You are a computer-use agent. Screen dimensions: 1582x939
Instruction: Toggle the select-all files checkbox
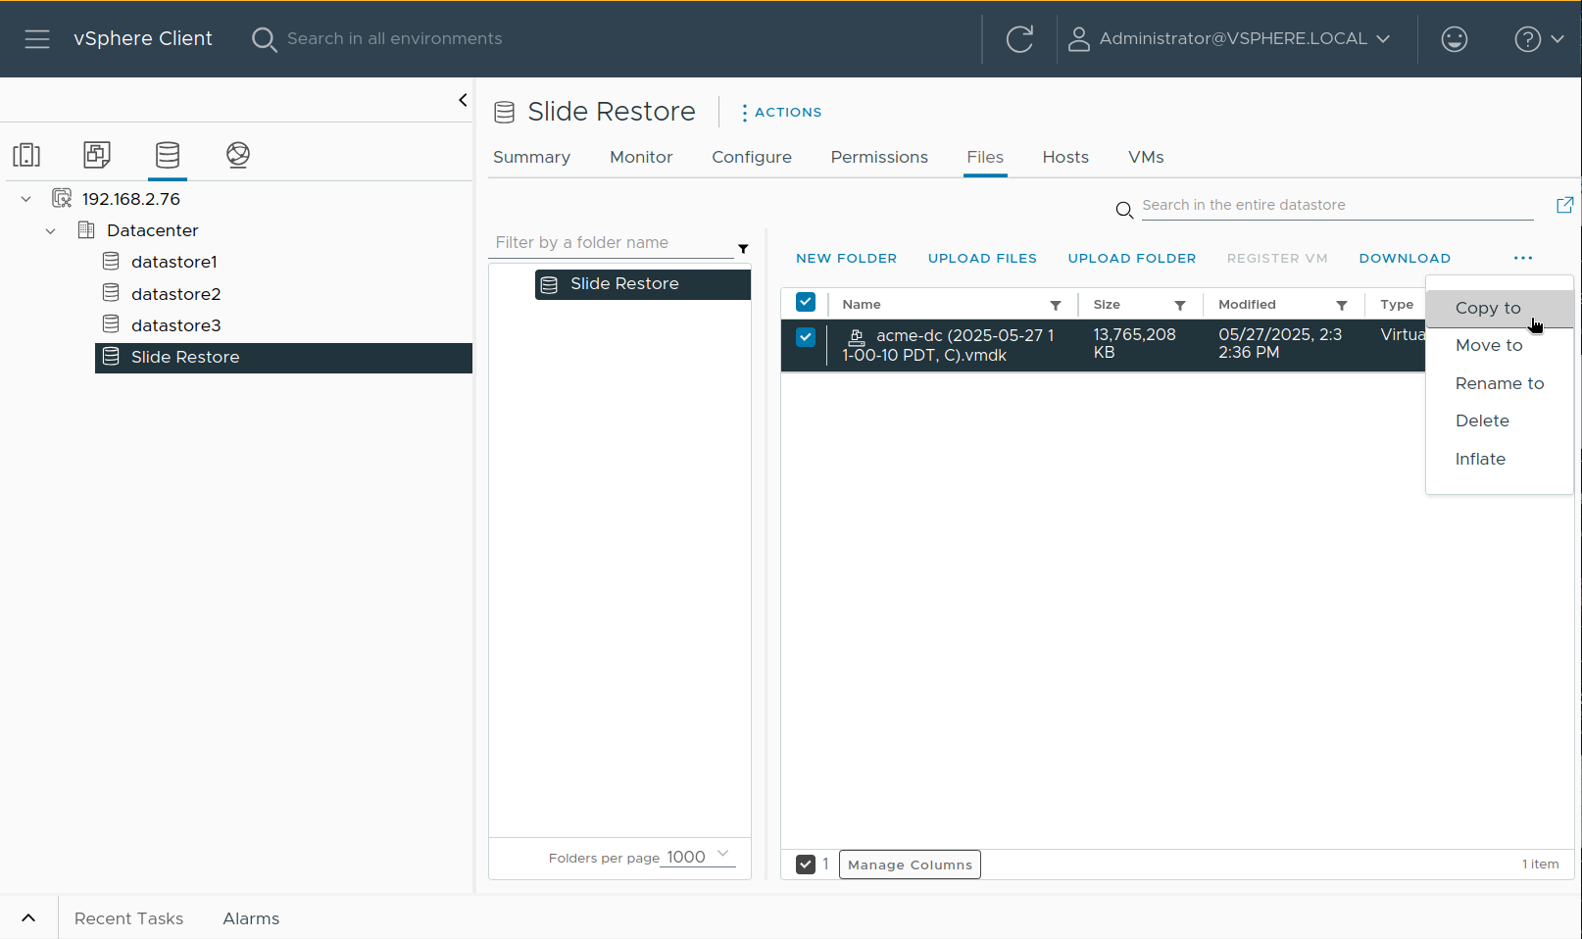click(806, 303)
